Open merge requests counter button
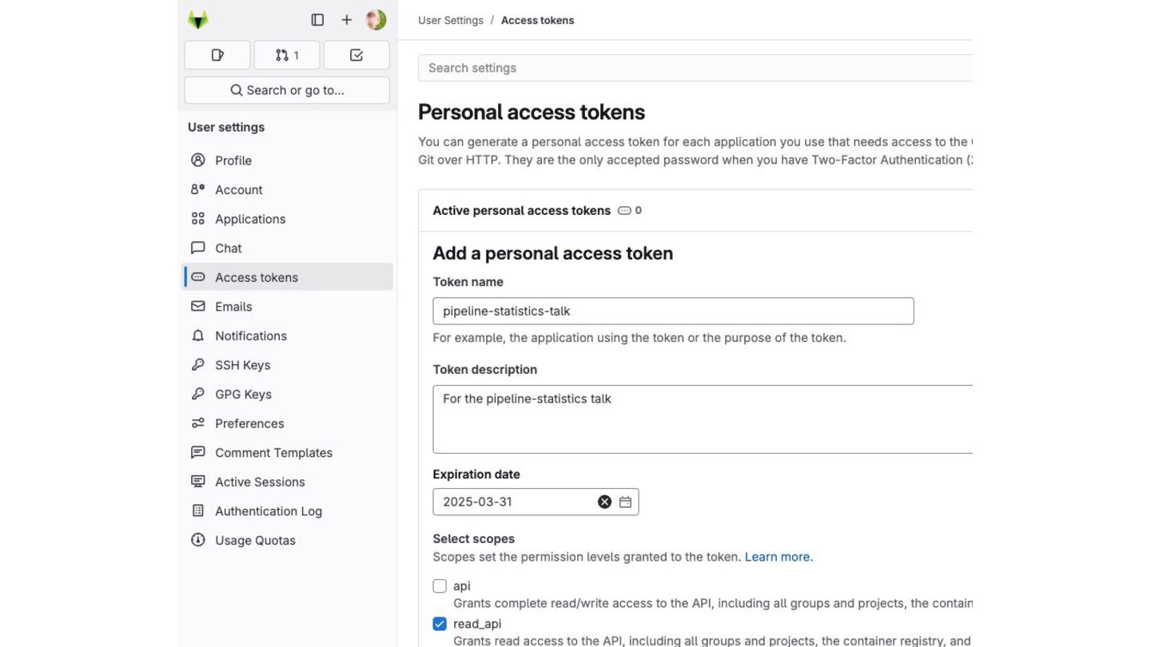Image resolution: width=1151 pixels, height=647 pixels. [287, 55]
